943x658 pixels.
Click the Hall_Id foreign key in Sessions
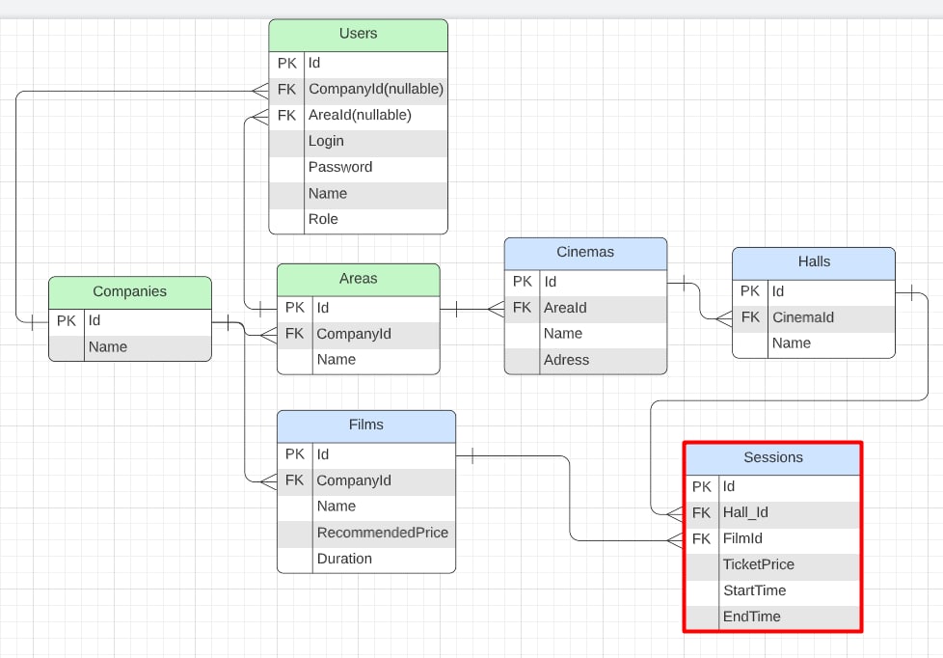(745, 512)
